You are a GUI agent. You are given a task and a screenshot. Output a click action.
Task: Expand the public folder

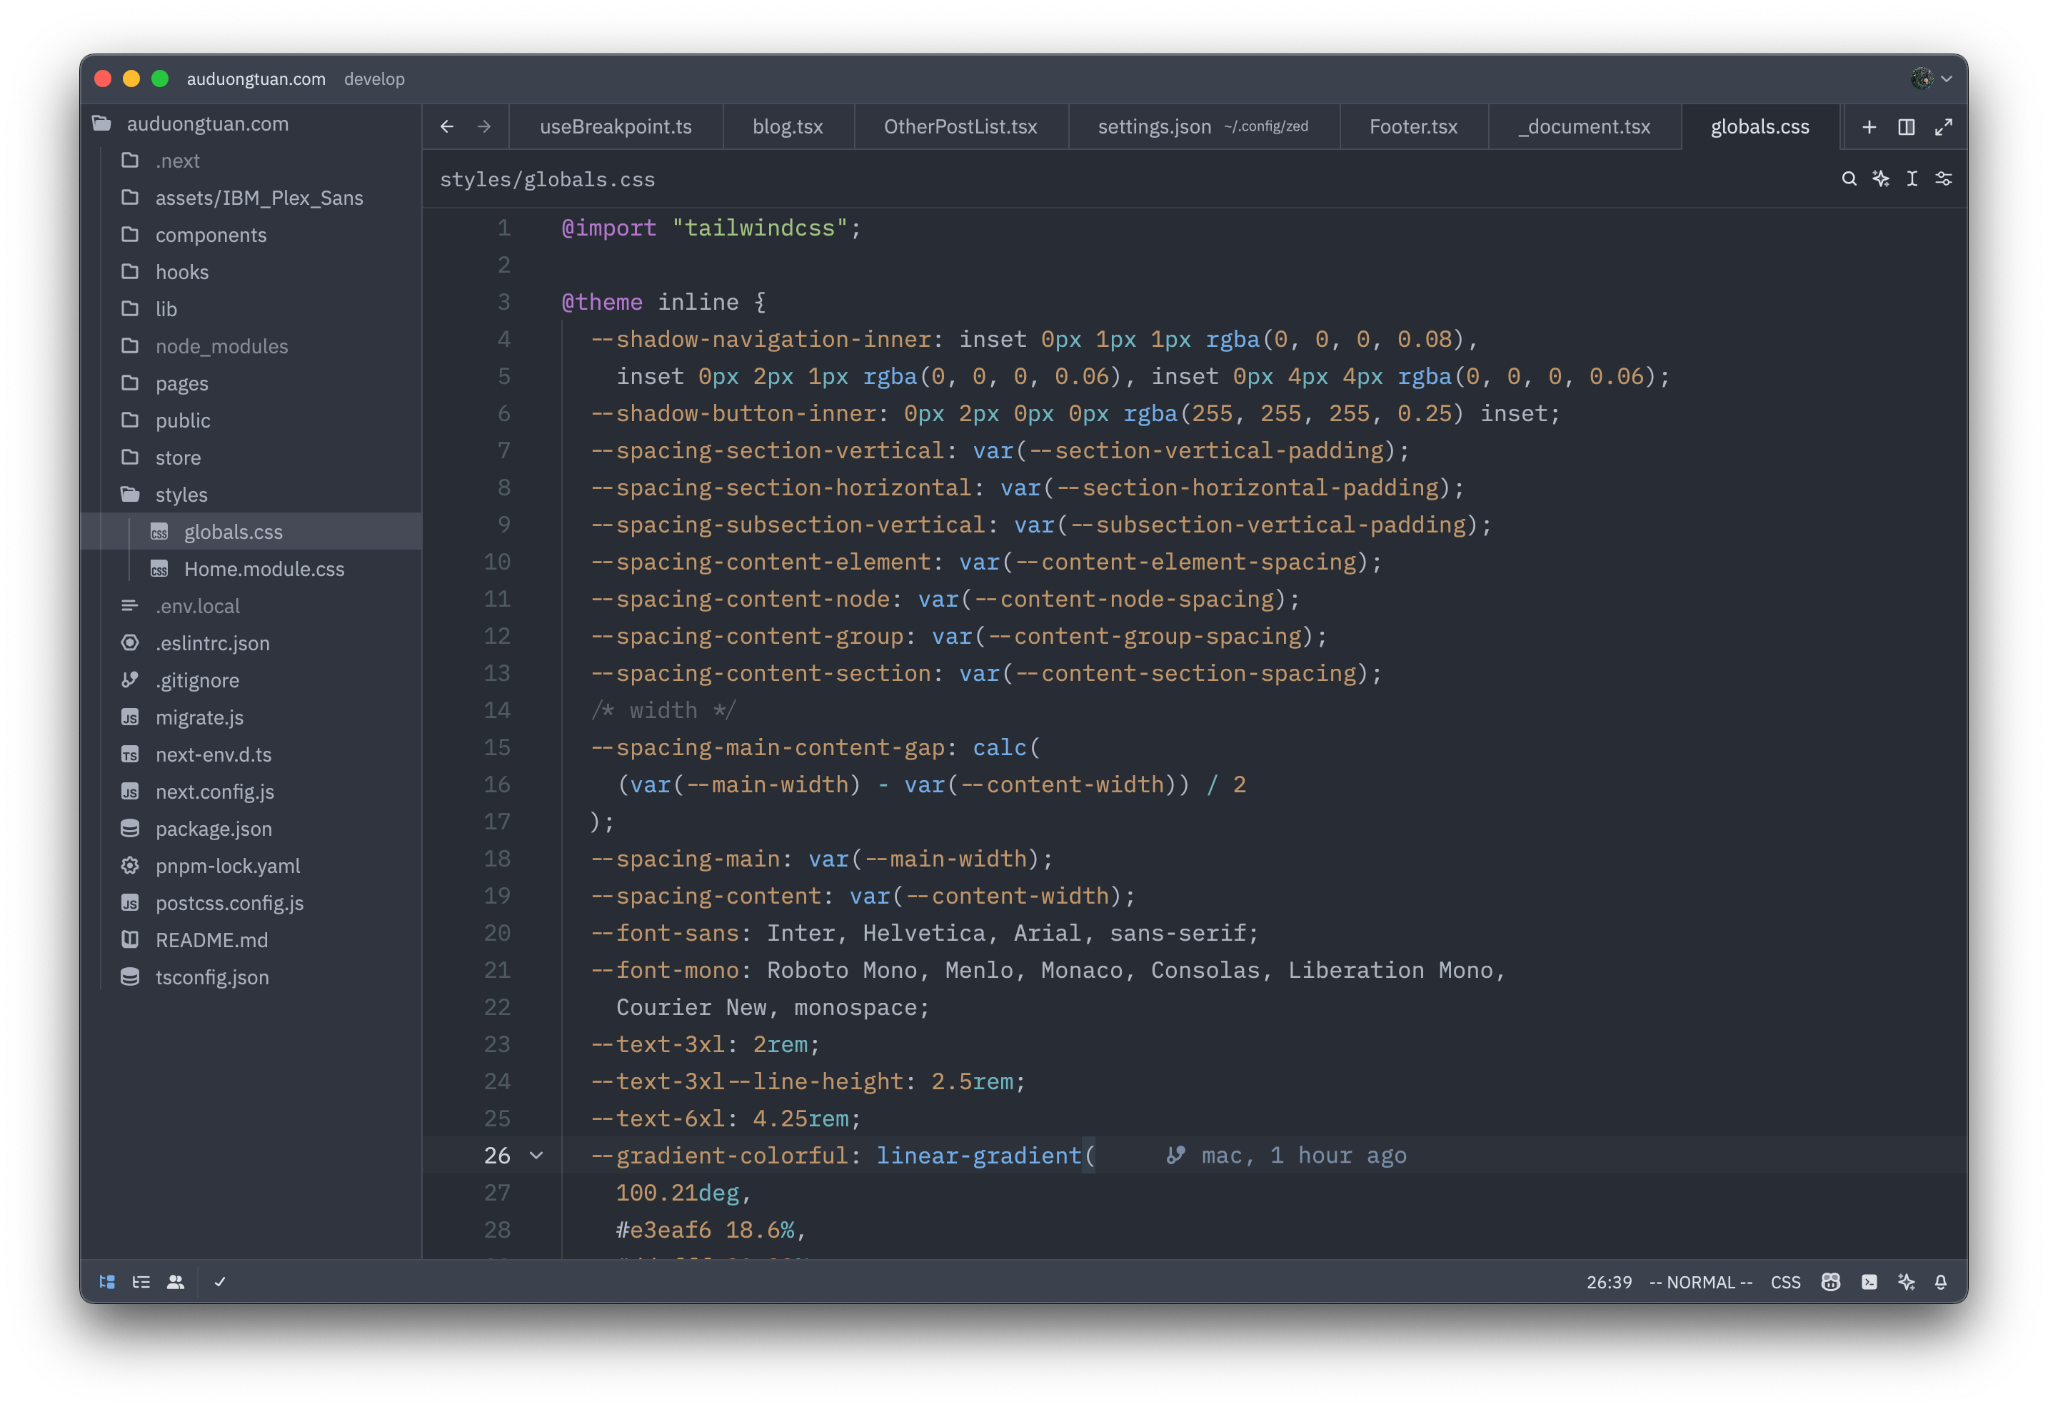point(251,420)
